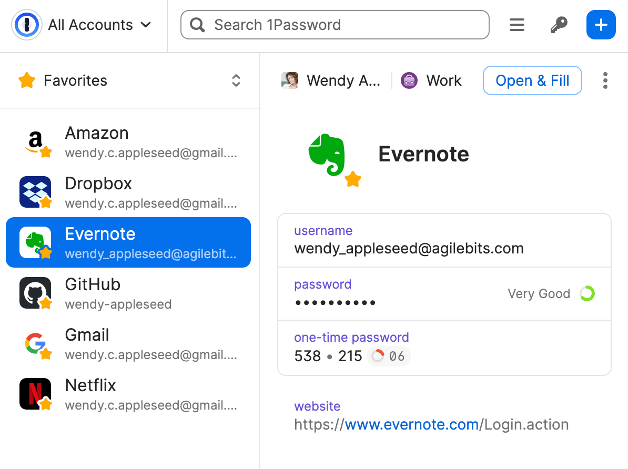Select the Gmail login entry

pos(128,343)
